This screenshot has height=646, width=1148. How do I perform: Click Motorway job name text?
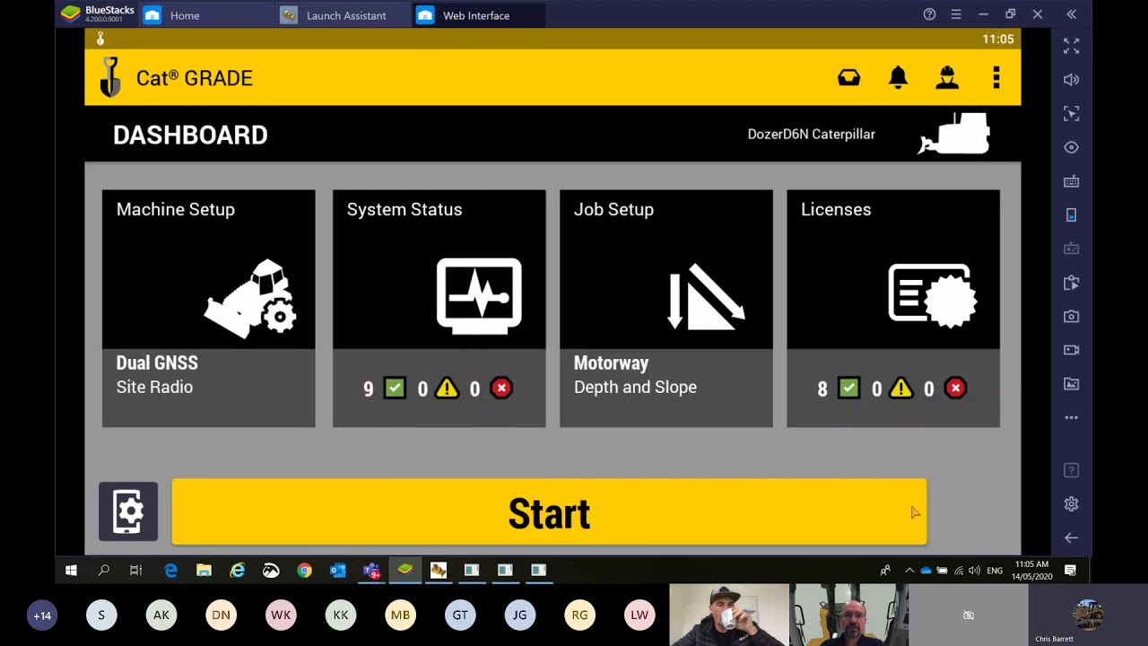pos(611,362)
